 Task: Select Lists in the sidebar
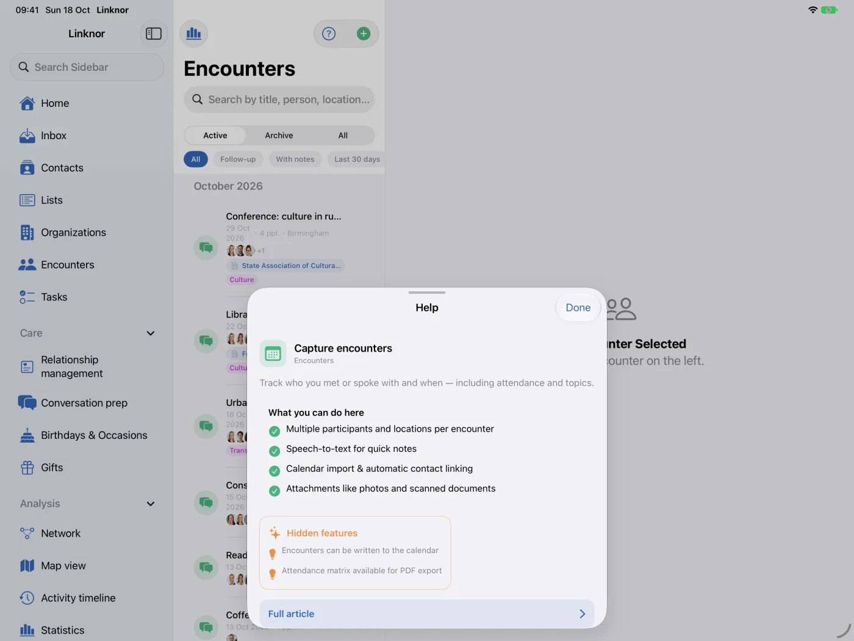[87, 200]
